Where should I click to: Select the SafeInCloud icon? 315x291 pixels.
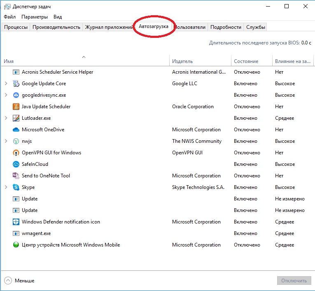coord(16,164)
